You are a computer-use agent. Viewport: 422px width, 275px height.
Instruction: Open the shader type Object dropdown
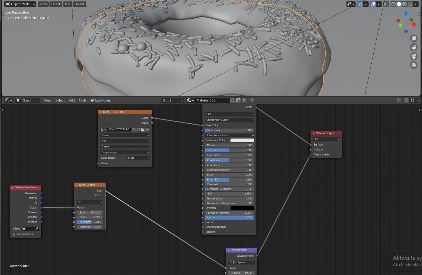(28, 100)
